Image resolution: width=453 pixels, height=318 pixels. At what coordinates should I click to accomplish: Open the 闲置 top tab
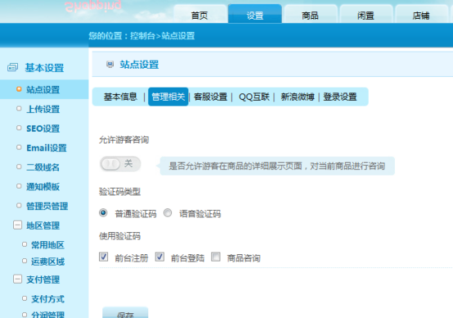coord(366,15)
